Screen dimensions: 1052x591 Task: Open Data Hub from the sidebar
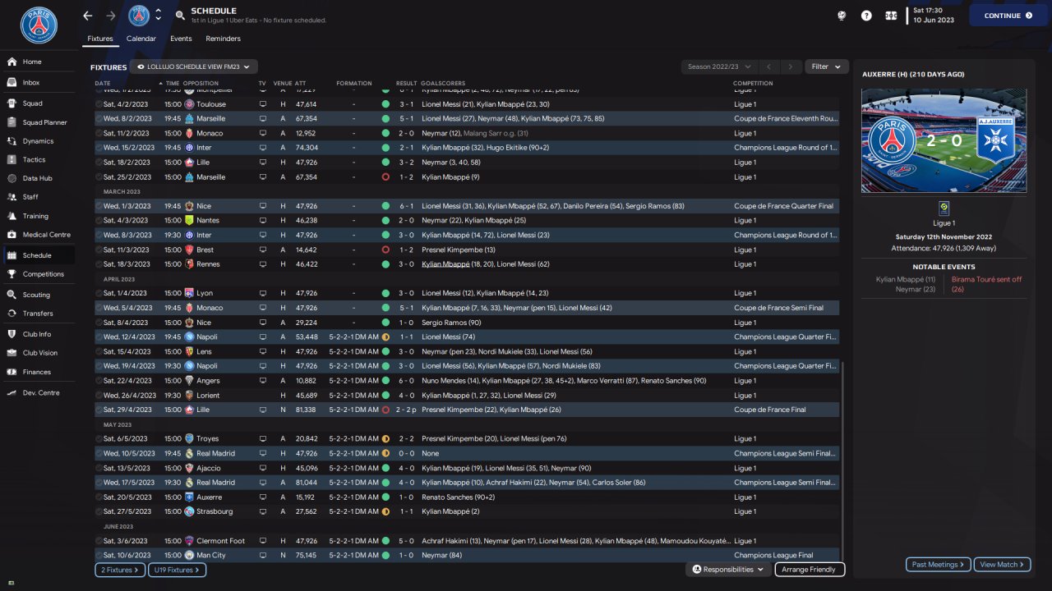(x=39, y=178)
